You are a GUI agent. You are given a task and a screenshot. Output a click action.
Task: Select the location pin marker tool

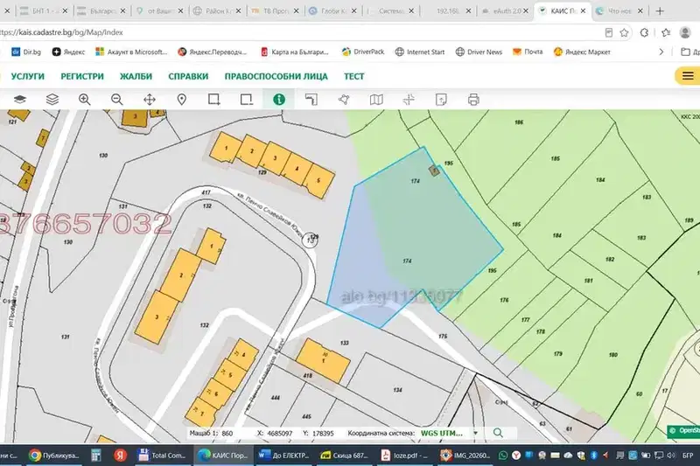click(182, 99)
